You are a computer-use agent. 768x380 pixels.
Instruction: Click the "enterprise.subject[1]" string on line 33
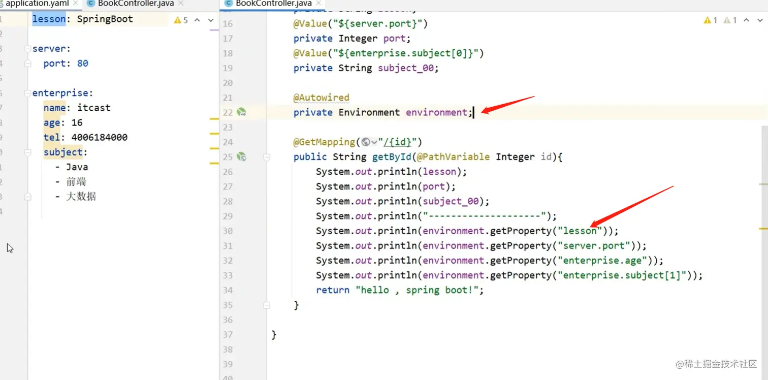(622, 275)
